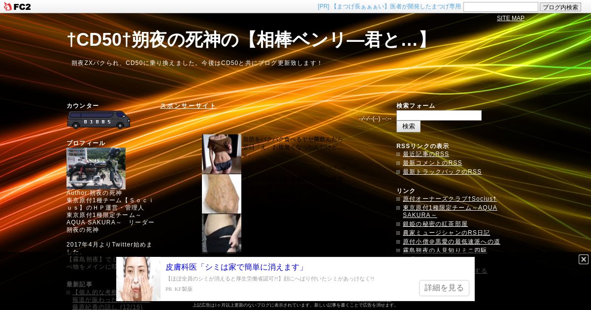This screenshot has height=310, width=591.
Task: Open the SITE MAP link
Action: [x=511, y=18]
